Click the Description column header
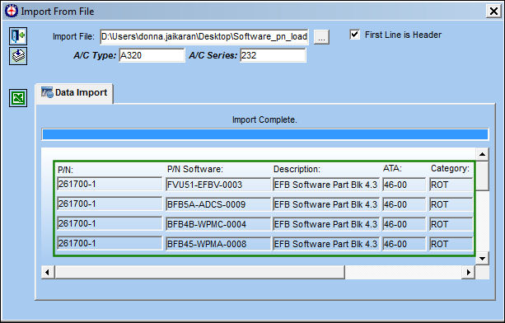 click(297, 169)
